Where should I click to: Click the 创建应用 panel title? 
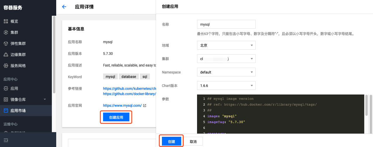(170, 6)
